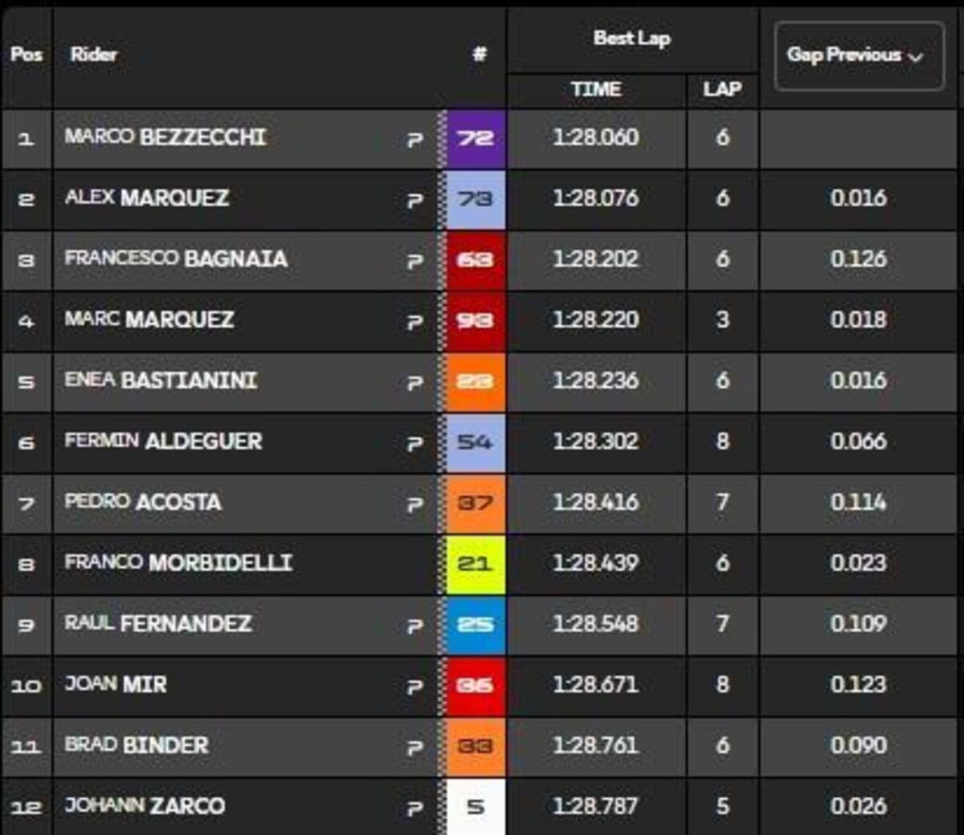Open rider Fermin Aldeguer's name link
964x835 pixels.
[163, 442]
